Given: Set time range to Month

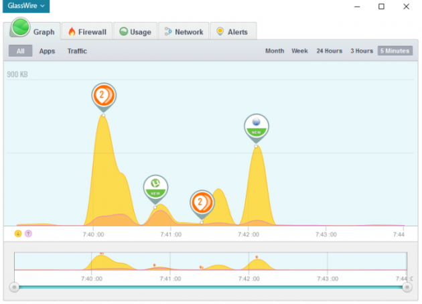Looking at the screenshot, I should [275, 51].
